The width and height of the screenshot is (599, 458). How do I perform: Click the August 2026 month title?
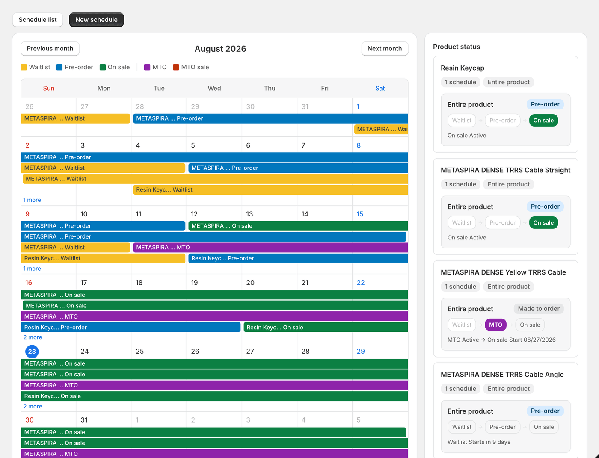click(220, 49)
